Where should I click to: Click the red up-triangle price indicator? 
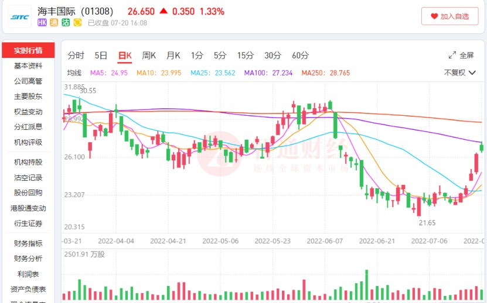pyautogui.click(x=164, y=11)
